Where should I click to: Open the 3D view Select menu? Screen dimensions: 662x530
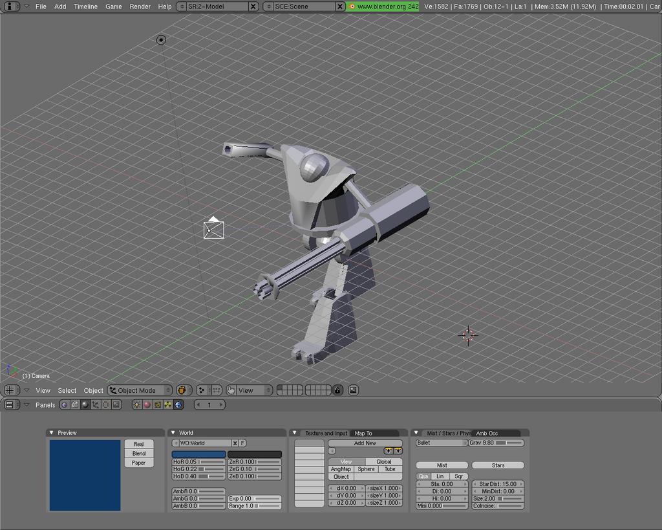tap(67, 390)
